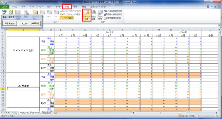Open Customize Quick Access Toolbar dropdown
Image resolution: width=222 pixels, height=119 pixels.
pyautogui.click(x=20, y=3)
